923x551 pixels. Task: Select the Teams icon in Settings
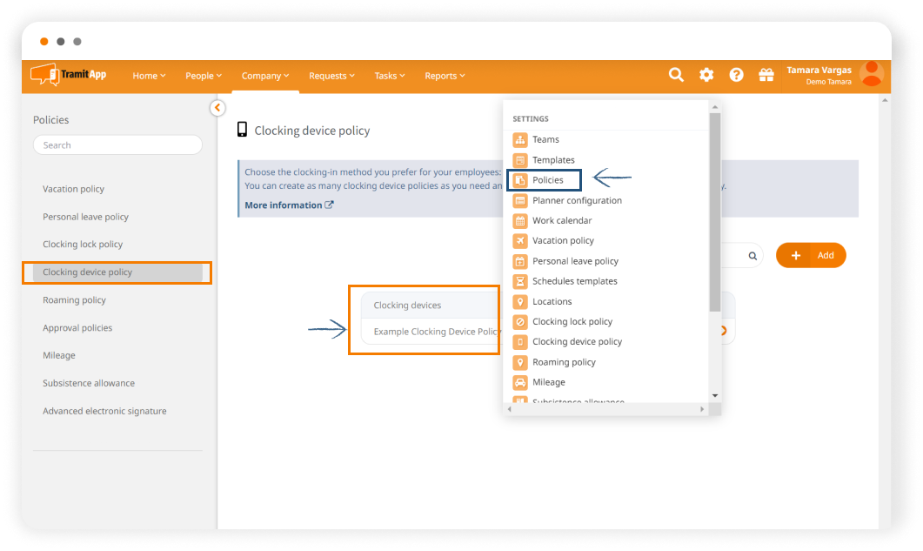click(x=520, y=139)
